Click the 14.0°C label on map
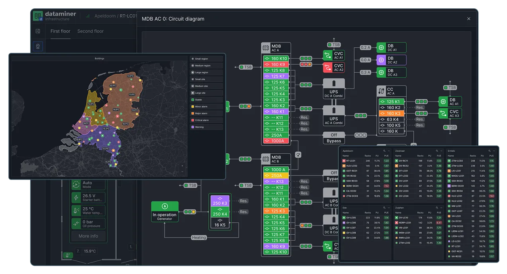 116,110
